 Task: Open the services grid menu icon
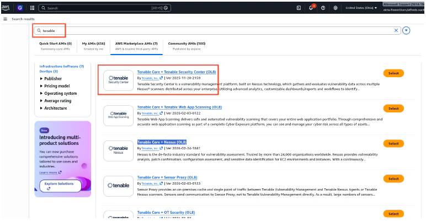point(32,8)
